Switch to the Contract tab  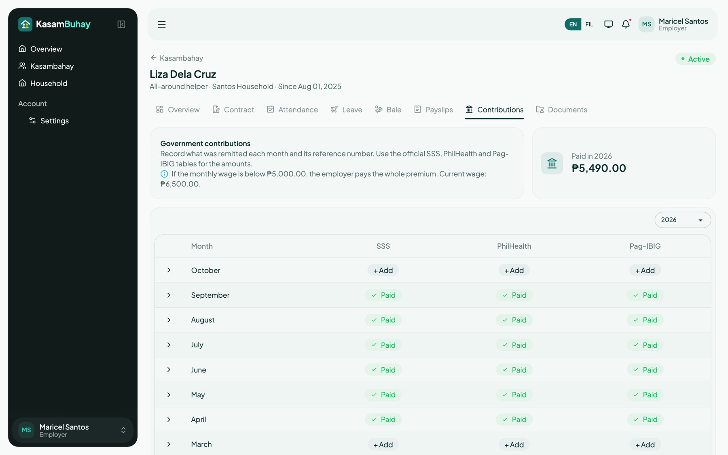233,110
